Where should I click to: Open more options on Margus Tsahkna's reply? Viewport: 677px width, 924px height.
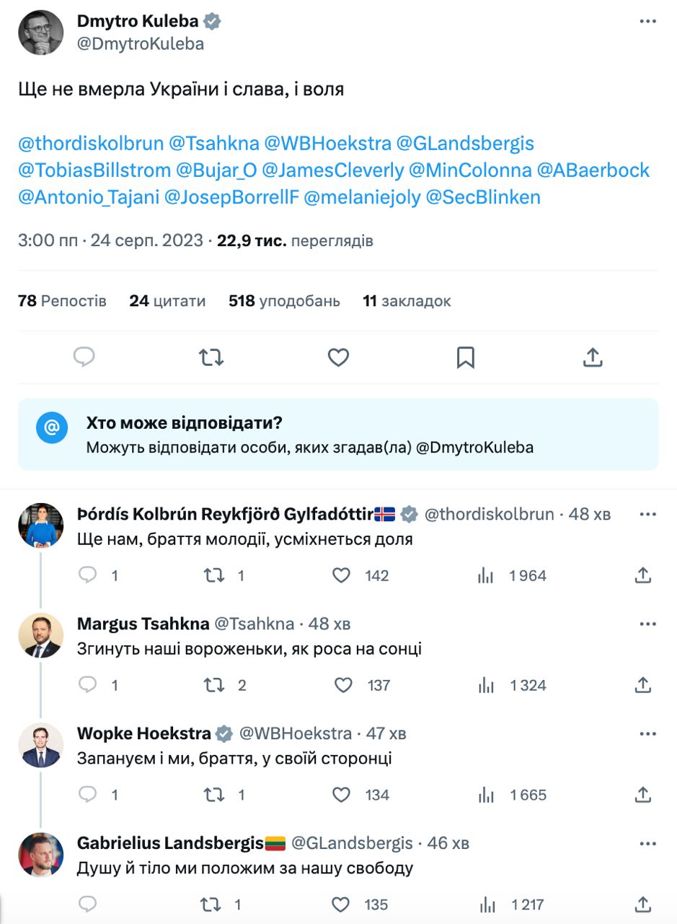(647, 624)
